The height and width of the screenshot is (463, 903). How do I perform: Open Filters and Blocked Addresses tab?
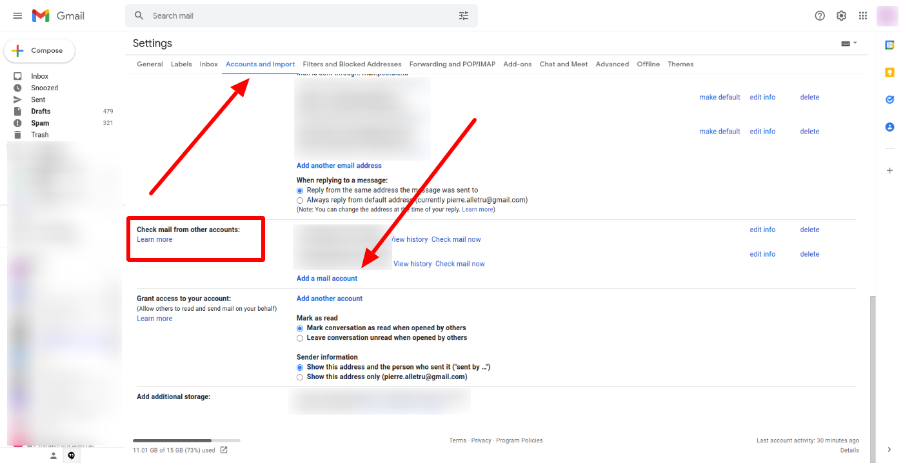[352, 64]
